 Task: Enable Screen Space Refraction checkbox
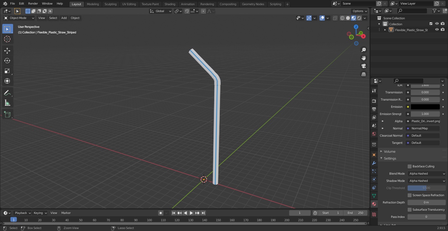[410, 195]
